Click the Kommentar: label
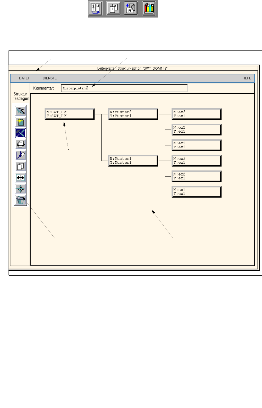Screen dimensions: 262x408 [x=43, y=88]
